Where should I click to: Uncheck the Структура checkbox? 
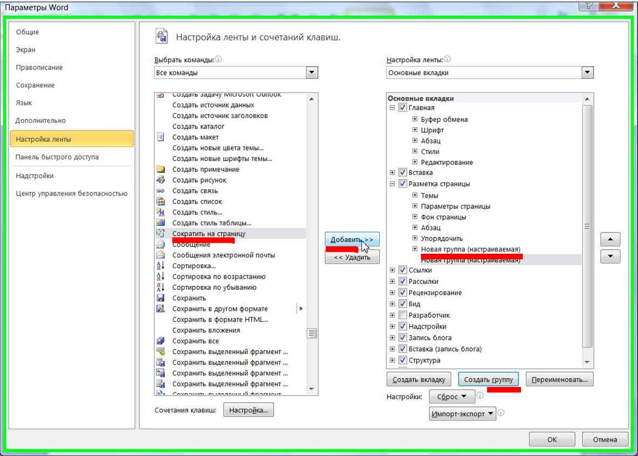pyautogui.click(x=403, y=360)
